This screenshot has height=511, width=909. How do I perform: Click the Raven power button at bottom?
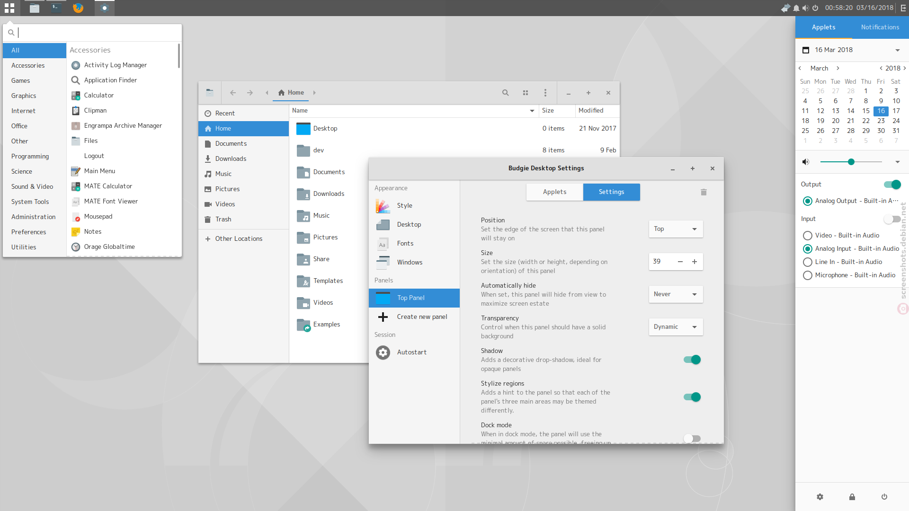[884, 497]
